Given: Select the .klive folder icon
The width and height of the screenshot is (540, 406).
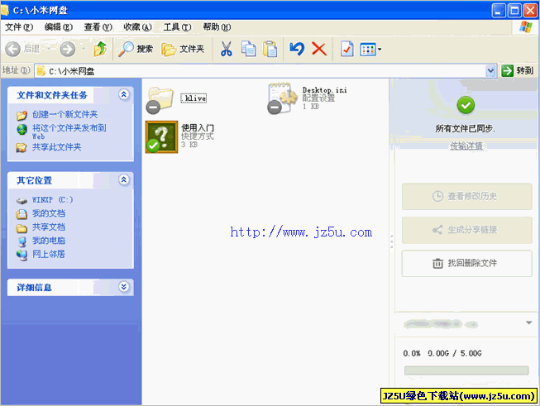Looking at the screenshot, I should [x=160, y=99].
